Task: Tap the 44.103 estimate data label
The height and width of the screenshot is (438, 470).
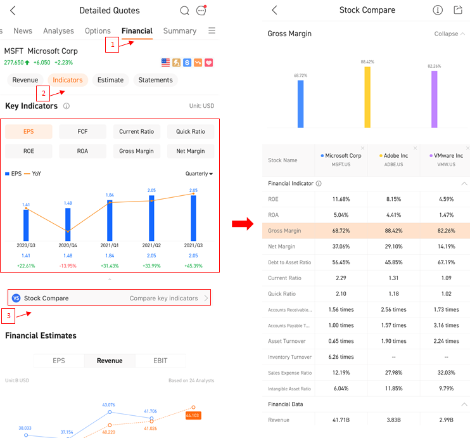Action: coord(193,415)
